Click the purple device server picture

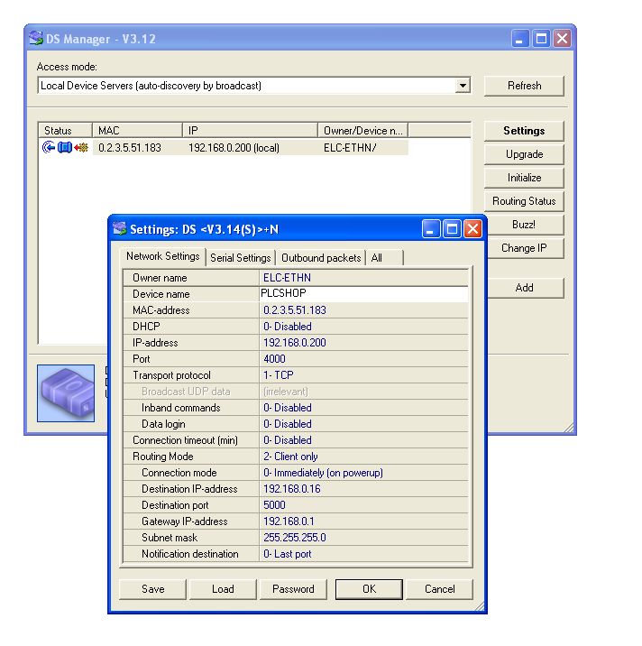pos(66,392)
